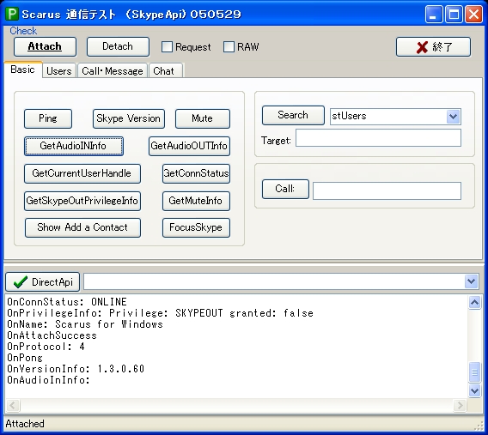
Task: Click GetAudioINInfo button
Action: pyautogui.click(x=73, y=146)
